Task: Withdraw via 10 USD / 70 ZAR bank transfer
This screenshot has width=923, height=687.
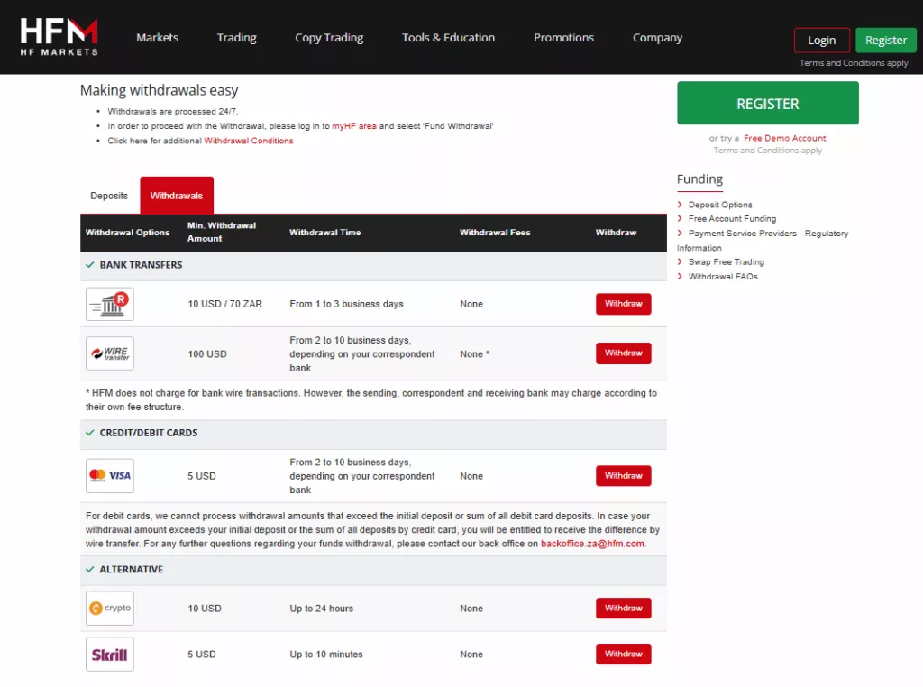Action: point(624,304)
